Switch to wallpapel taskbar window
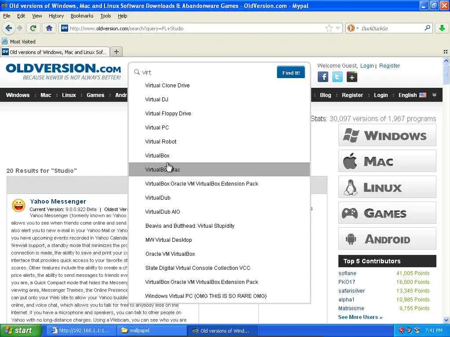 [152, 330]
